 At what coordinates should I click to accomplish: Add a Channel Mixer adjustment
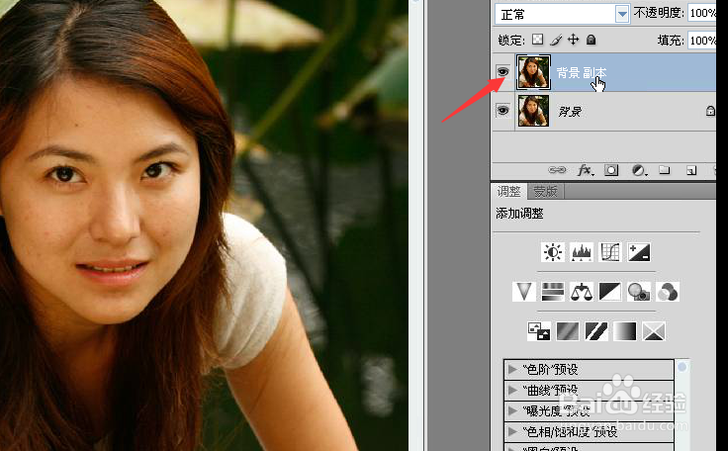point(668,292)
